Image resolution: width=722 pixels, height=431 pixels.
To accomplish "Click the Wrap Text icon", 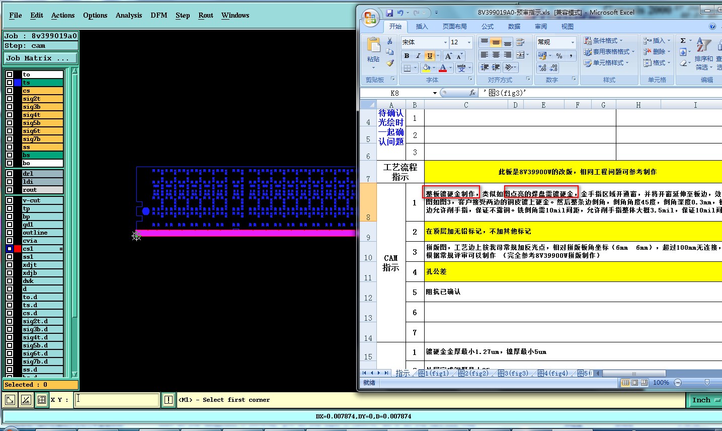I will point(520,42).
